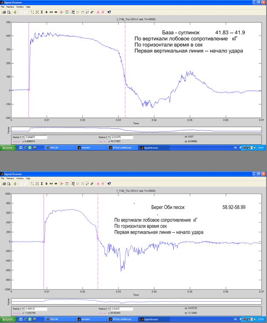Toggle Peaks marker mode in upper window toolbar
The image size is (267, 323).
(x=98, y=12)
